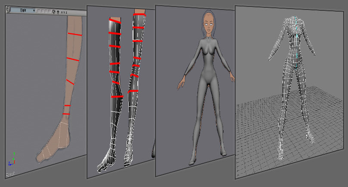Click the Result label in the viewport corner
This screenshot has width=348, height=187.
[x=10, y=175]
